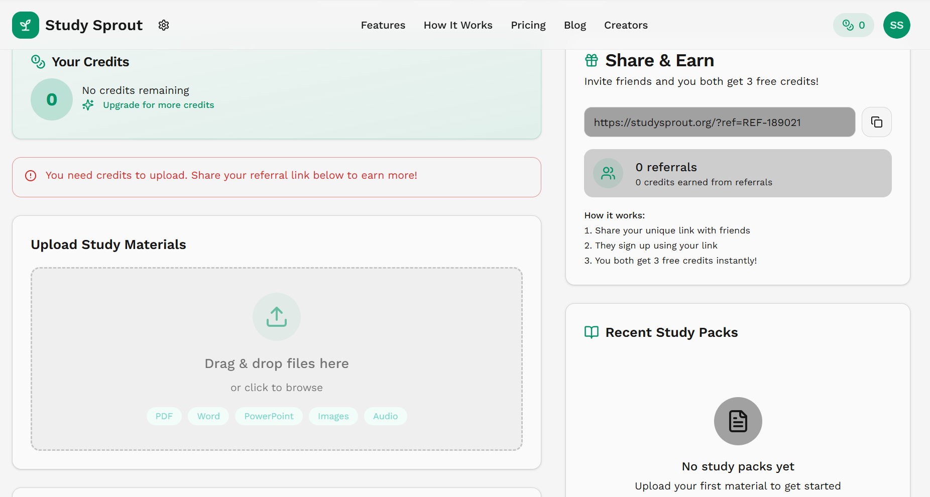Open the Pricing page
The height and width of the screenshot is (497, 930).
(x=528, y=25)
